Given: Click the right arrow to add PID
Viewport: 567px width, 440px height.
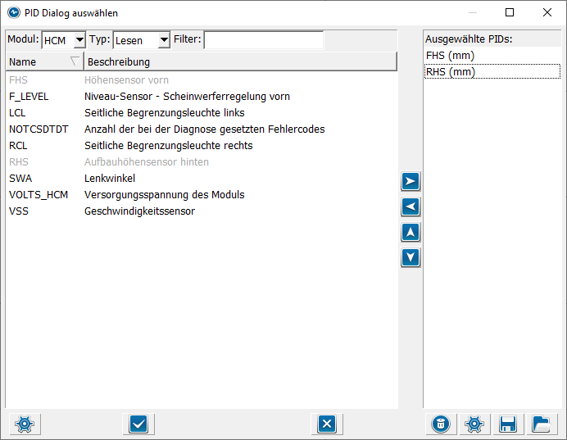Looking at the screenshot, I should click(x=411, y=181).
